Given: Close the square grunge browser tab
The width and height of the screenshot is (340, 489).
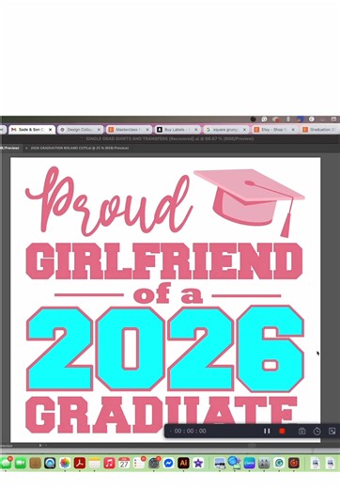Looking at the screenshot, I should (245, 130).
